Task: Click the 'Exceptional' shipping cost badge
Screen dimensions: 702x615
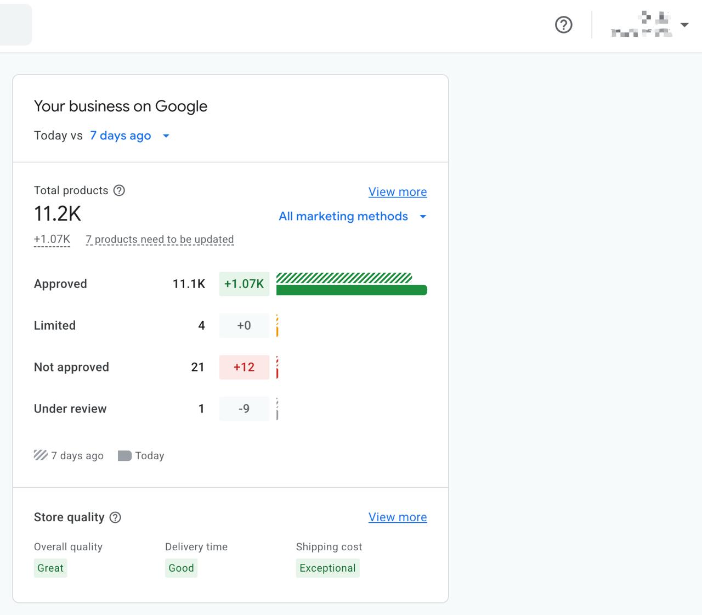Action: click(x=327, y=568)
